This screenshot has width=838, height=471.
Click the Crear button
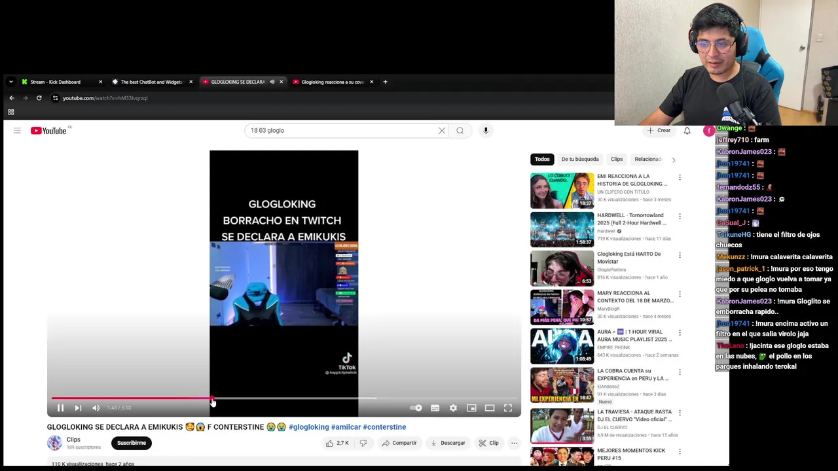[659, 130]
